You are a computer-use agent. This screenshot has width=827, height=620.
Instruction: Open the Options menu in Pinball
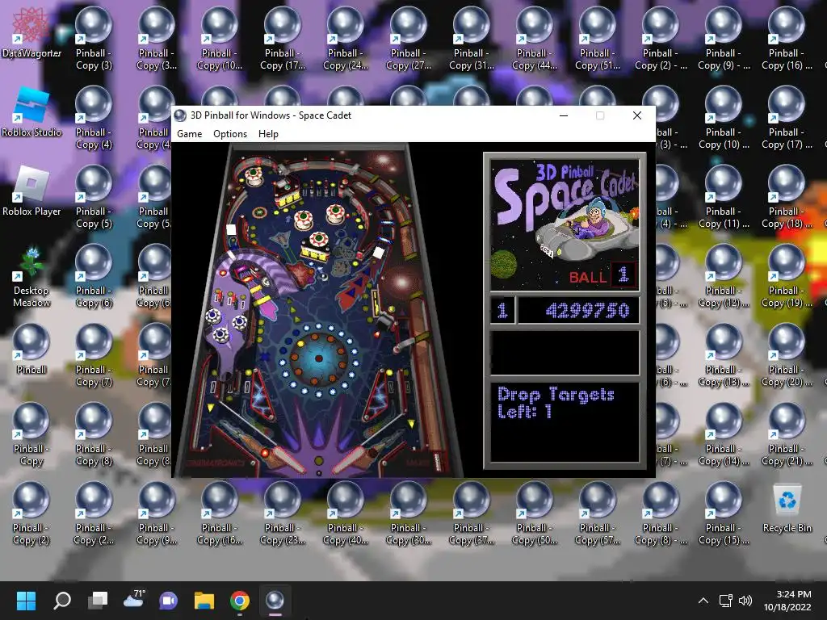(x=230, y=134)
